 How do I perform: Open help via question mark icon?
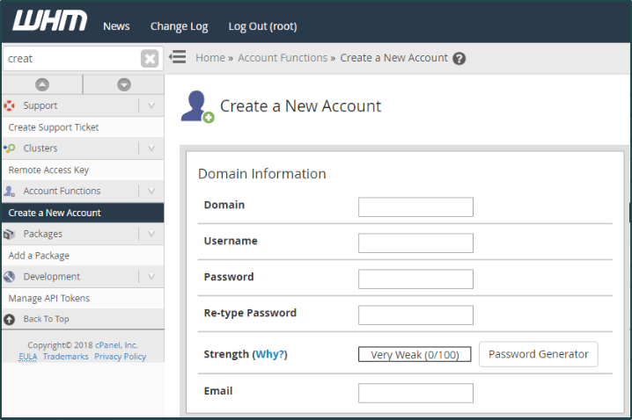[459, 59]
